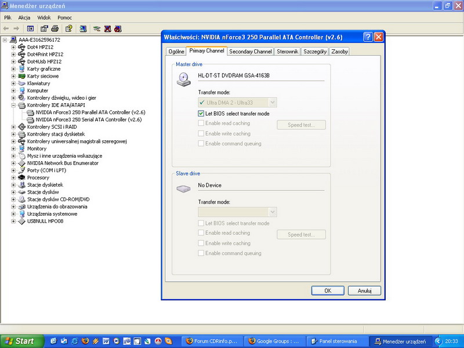464x348 pixels.
Task: Expand the Kontrolery uniwersalnej magistrali szeregowej node
Action: [x=13, y=141]
